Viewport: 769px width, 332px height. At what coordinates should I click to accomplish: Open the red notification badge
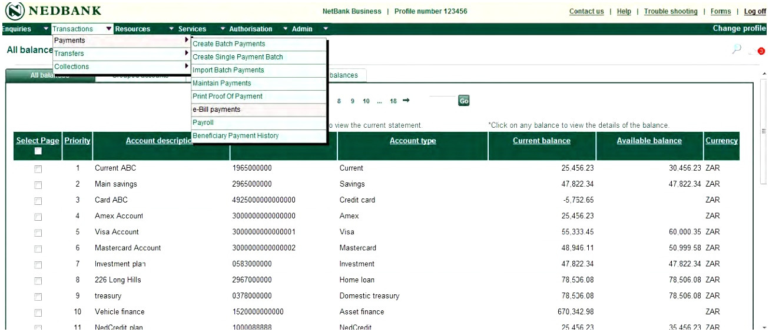pyautogui.click(x=761, y=52)
